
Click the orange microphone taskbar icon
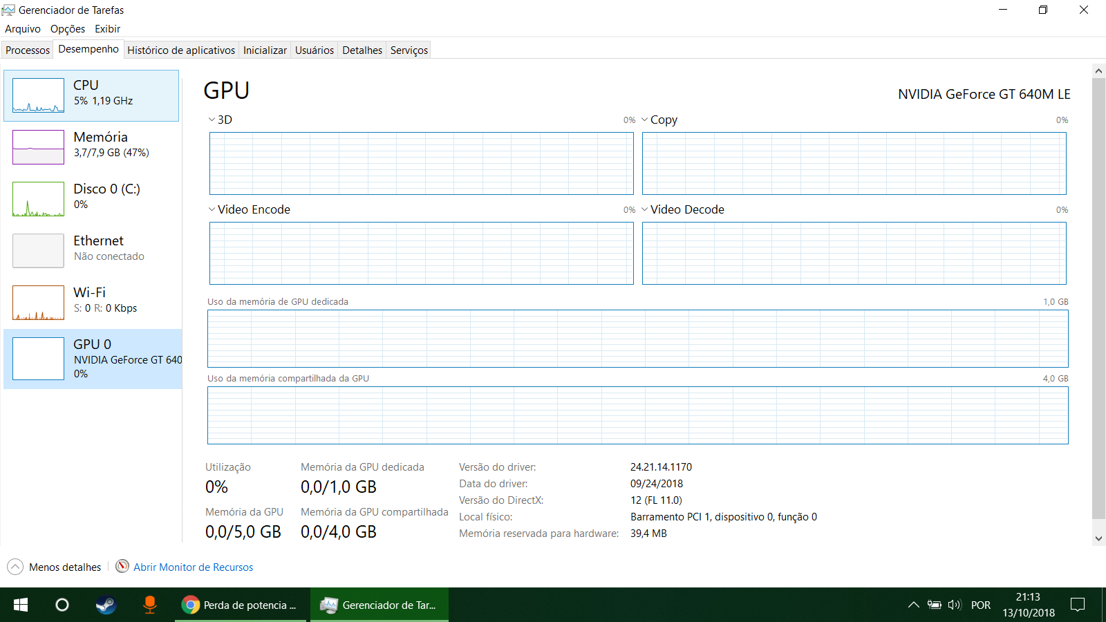pos(149,605)
